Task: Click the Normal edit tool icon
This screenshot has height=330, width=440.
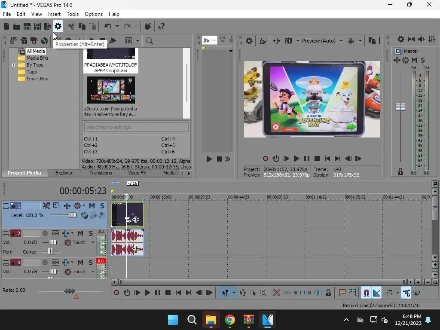Action: 225,293
